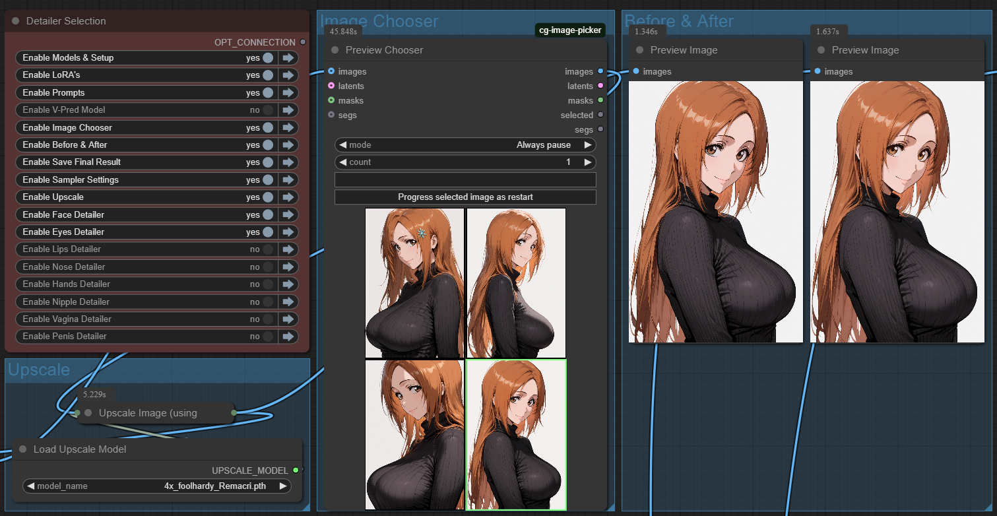Click arrow icon for Enable V-Pred Model

click(x=288, y=110)
